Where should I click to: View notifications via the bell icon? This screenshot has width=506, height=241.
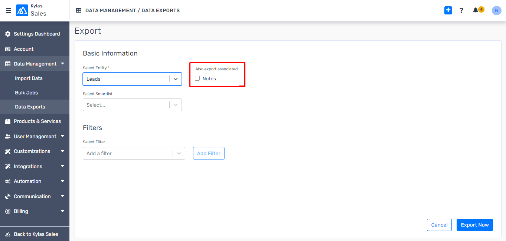pyautogui.click(x=476, y=11)
